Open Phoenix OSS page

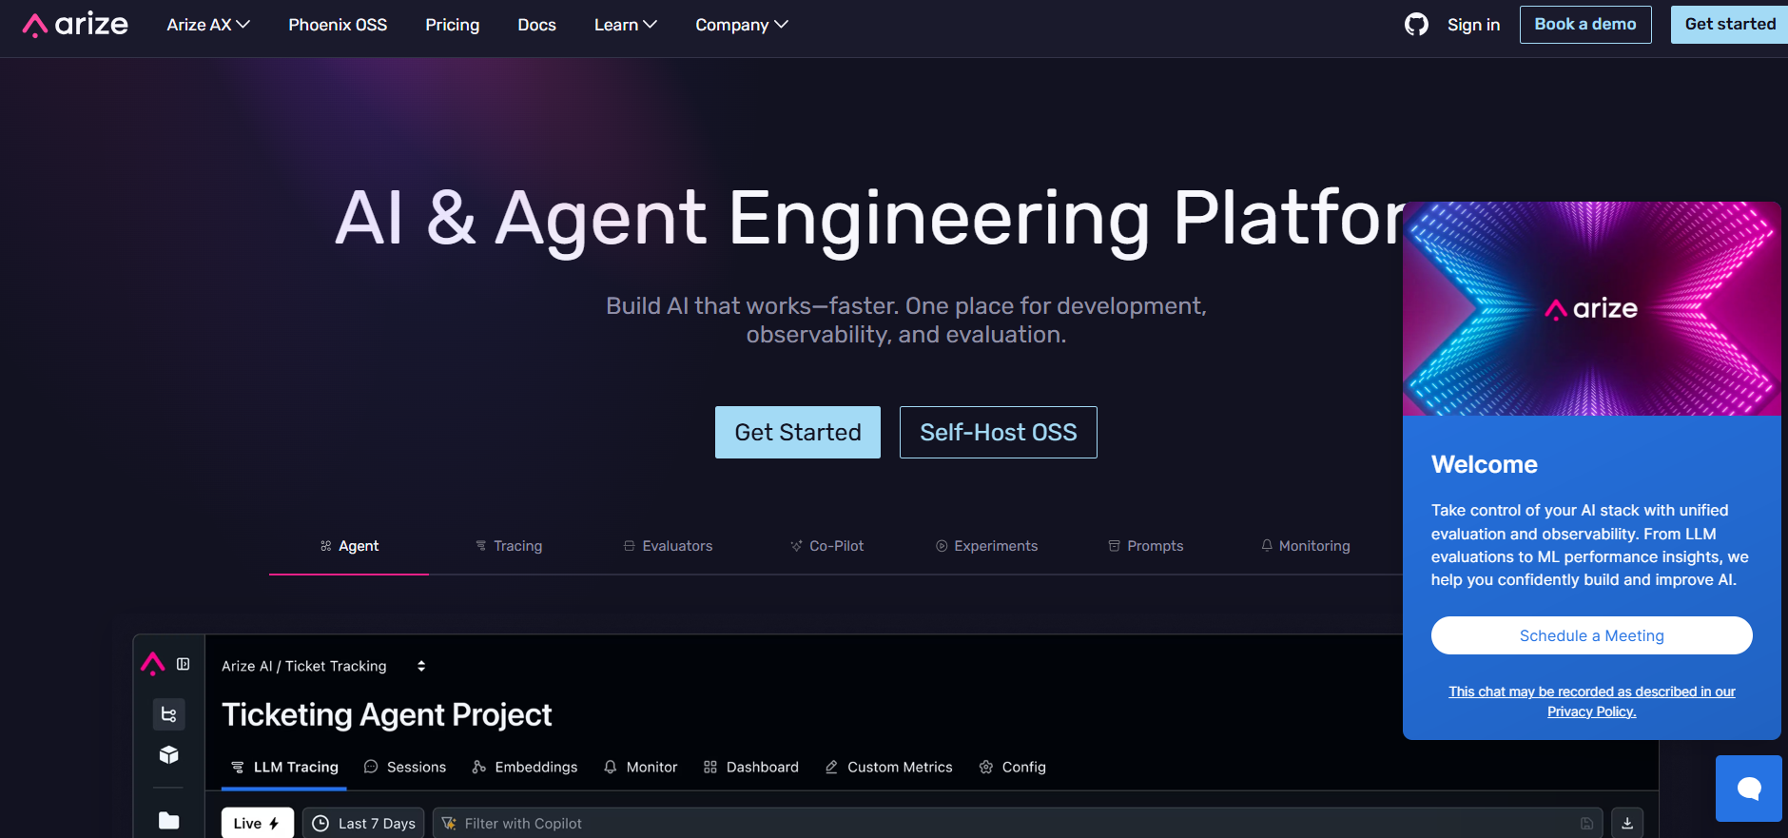click(338, 25)
